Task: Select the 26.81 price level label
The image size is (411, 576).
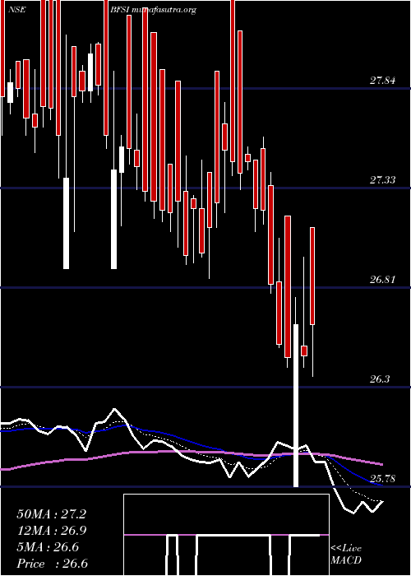Action: coord(382,280)
